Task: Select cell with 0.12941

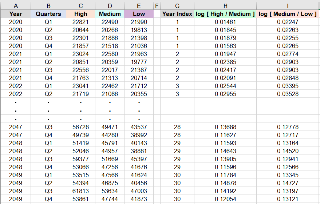Action: point(288,159)
